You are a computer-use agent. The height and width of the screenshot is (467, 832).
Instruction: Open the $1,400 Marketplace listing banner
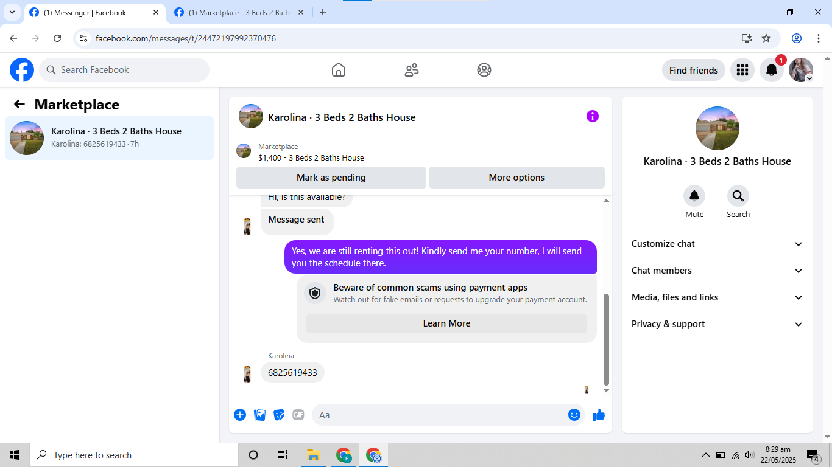click(x=420, y=151)
